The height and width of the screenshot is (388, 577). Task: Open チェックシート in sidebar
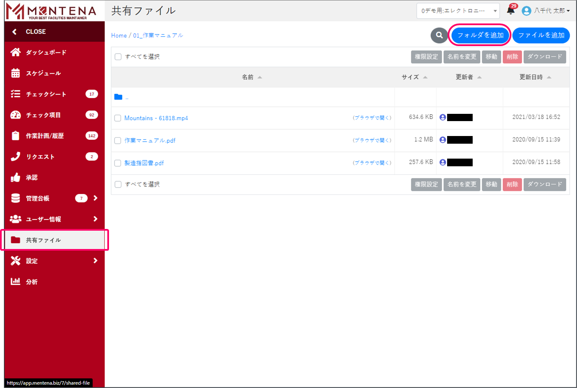46,94
